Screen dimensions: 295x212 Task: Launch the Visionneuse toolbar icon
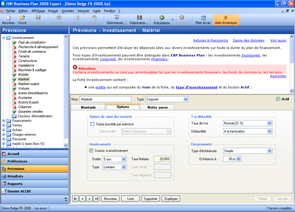116,20
